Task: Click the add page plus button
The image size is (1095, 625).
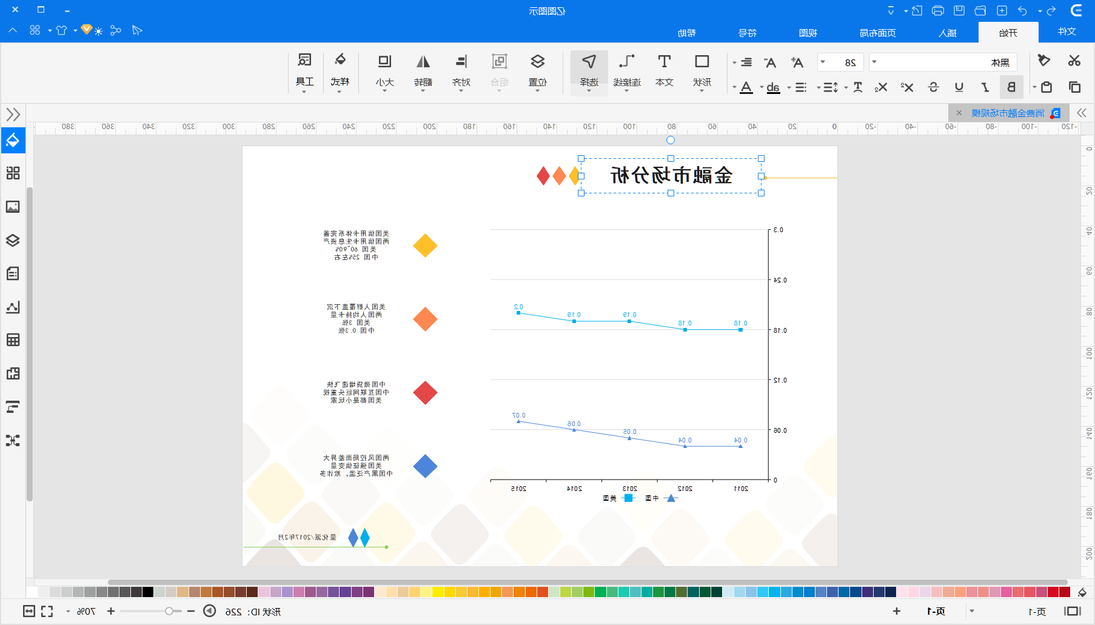Action: click(x=897, y=611)
